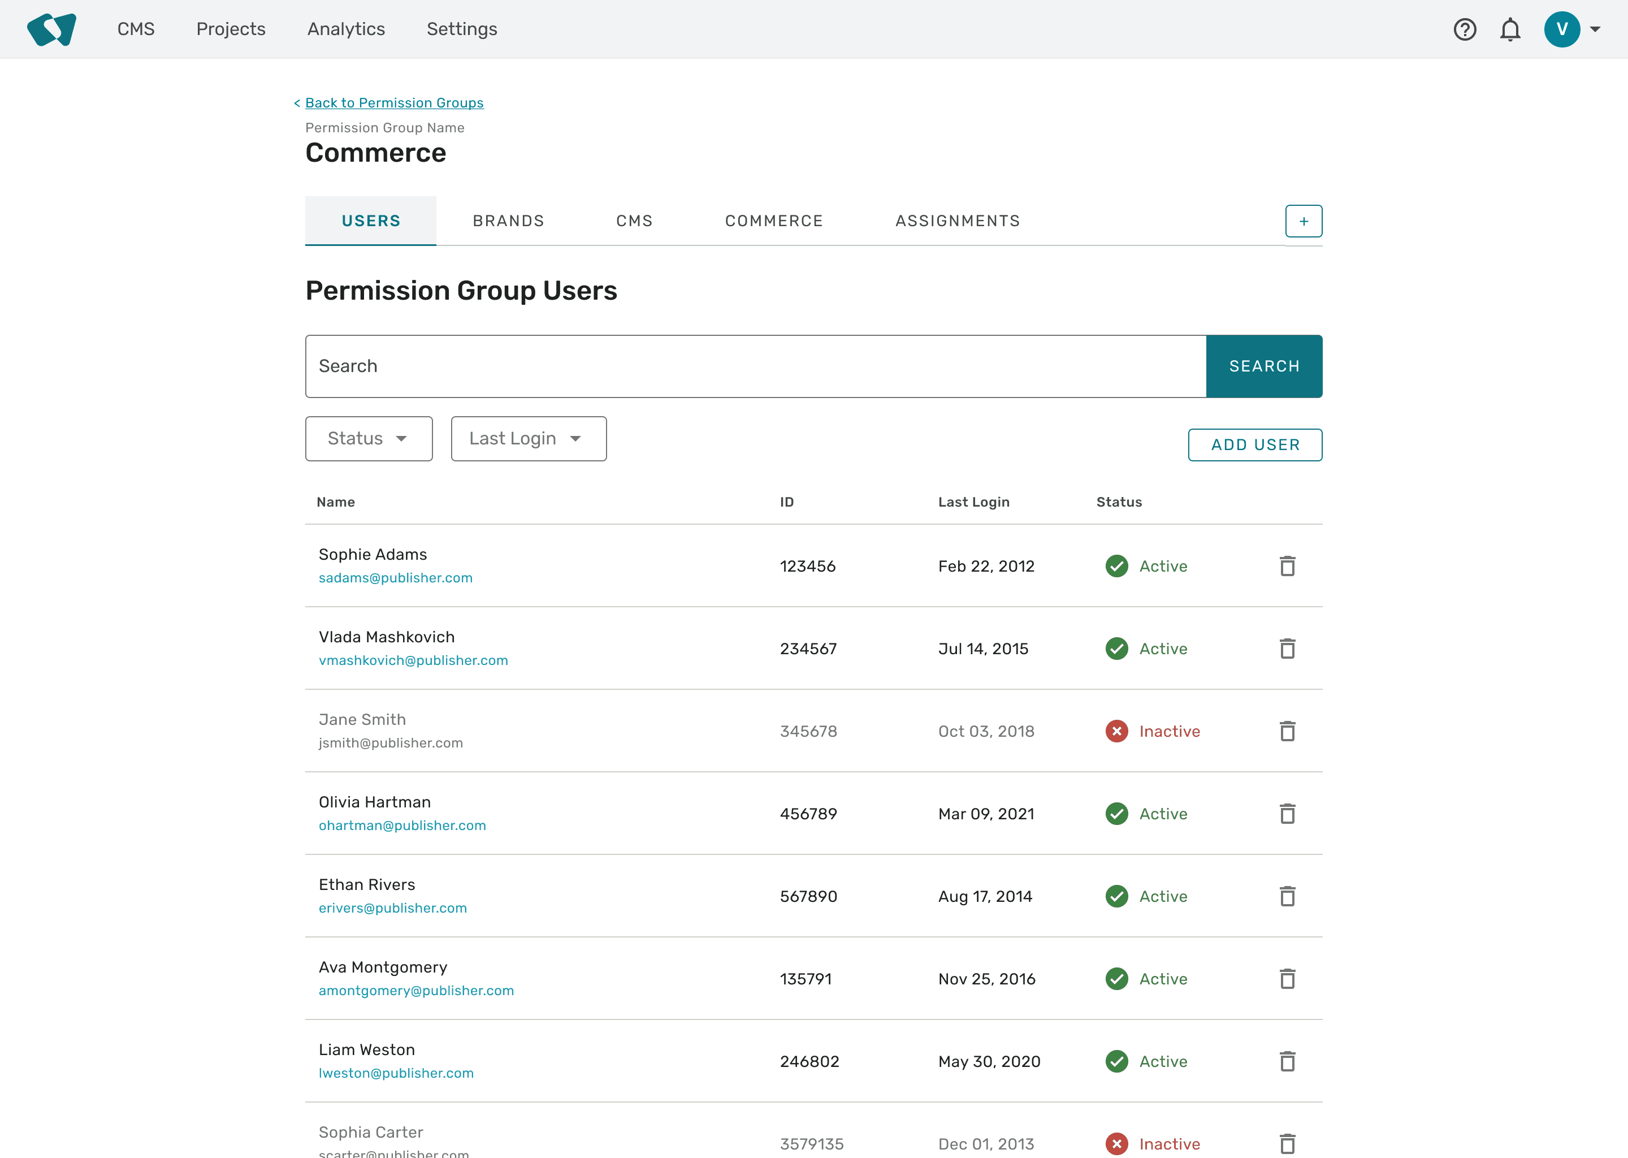This screenshot has height=1158, width=1628.
Task: Go back to Permission Groups
Action: [393, 103]
